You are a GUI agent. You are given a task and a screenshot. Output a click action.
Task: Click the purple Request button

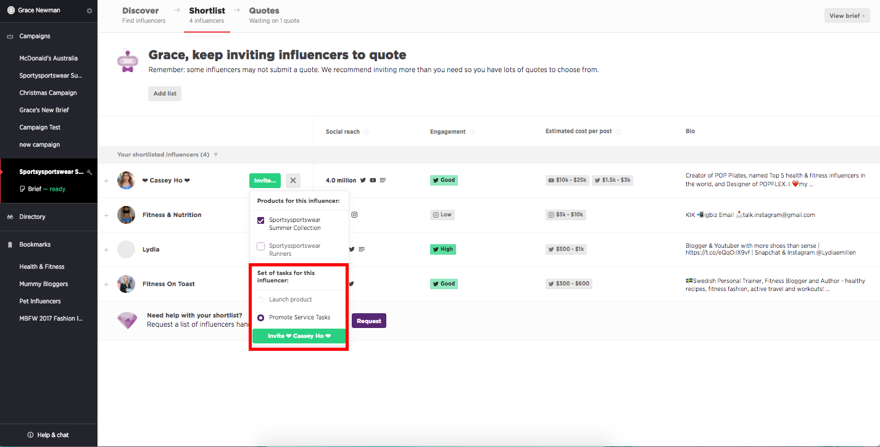[369, 321]
